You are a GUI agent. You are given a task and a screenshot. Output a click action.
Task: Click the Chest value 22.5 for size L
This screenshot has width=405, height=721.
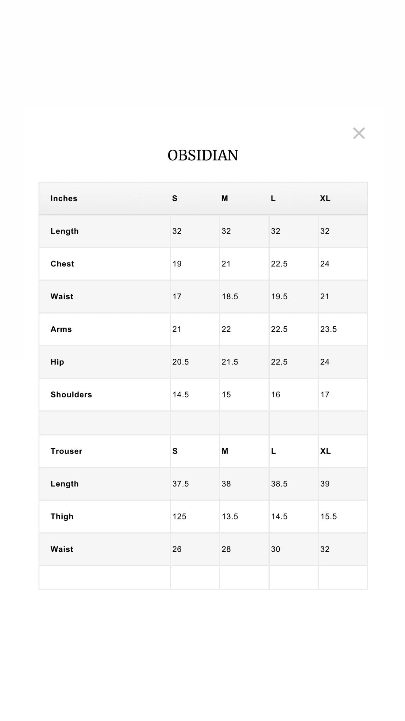point(279,264)
